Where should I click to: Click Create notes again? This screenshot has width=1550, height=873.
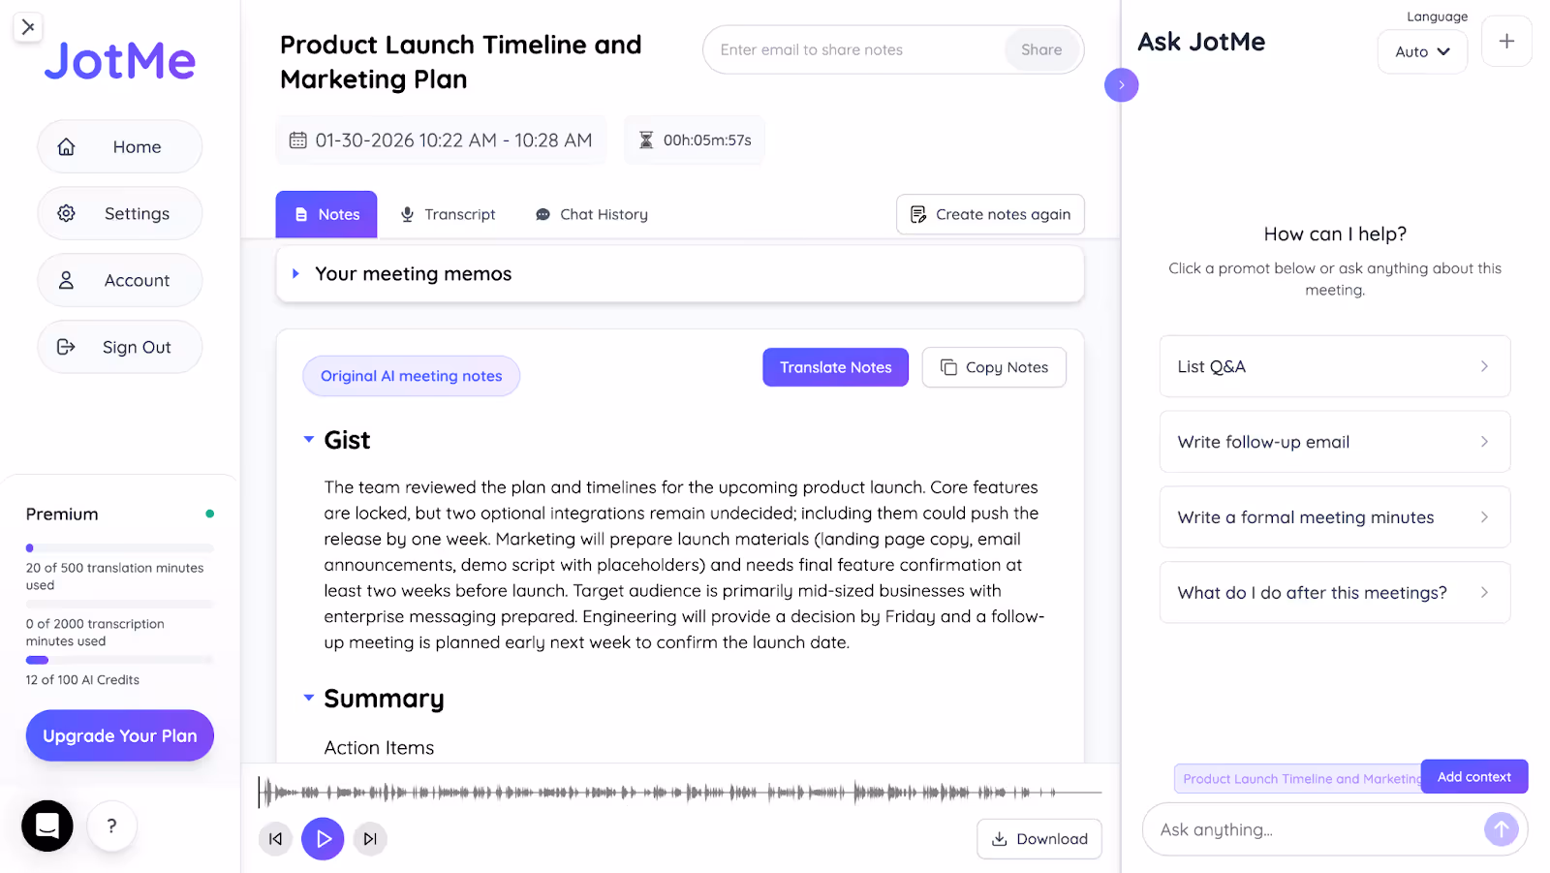pyautogui.click(x=990, y=214)
